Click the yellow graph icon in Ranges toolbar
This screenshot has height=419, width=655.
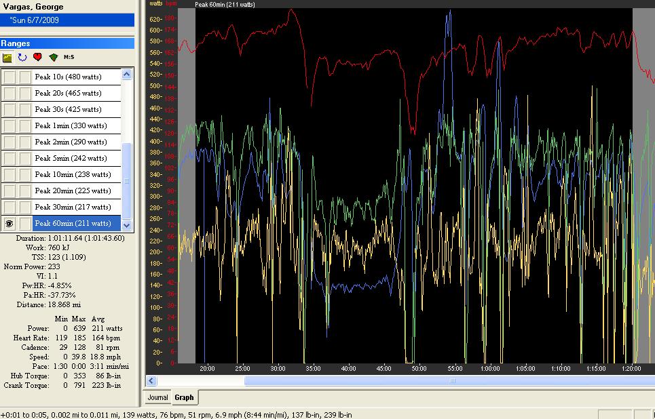coord(7,58)
